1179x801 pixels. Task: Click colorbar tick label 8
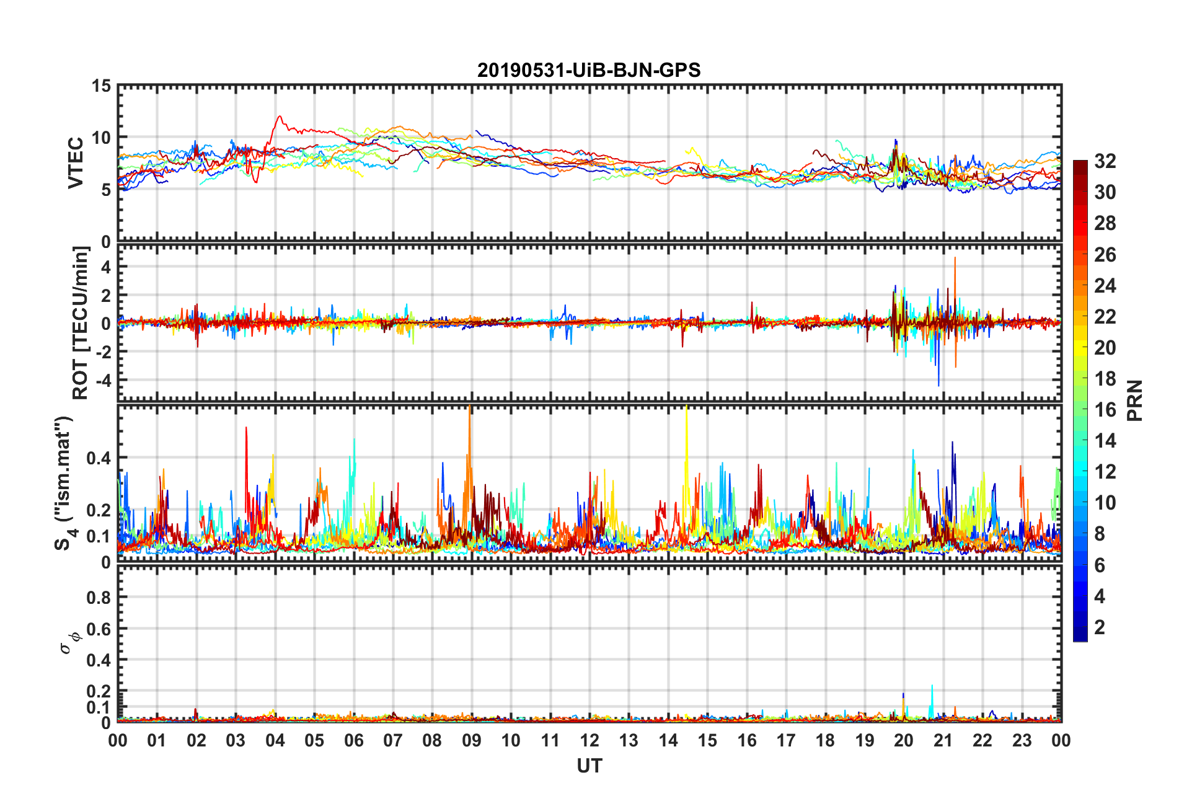click(1100, 534)
